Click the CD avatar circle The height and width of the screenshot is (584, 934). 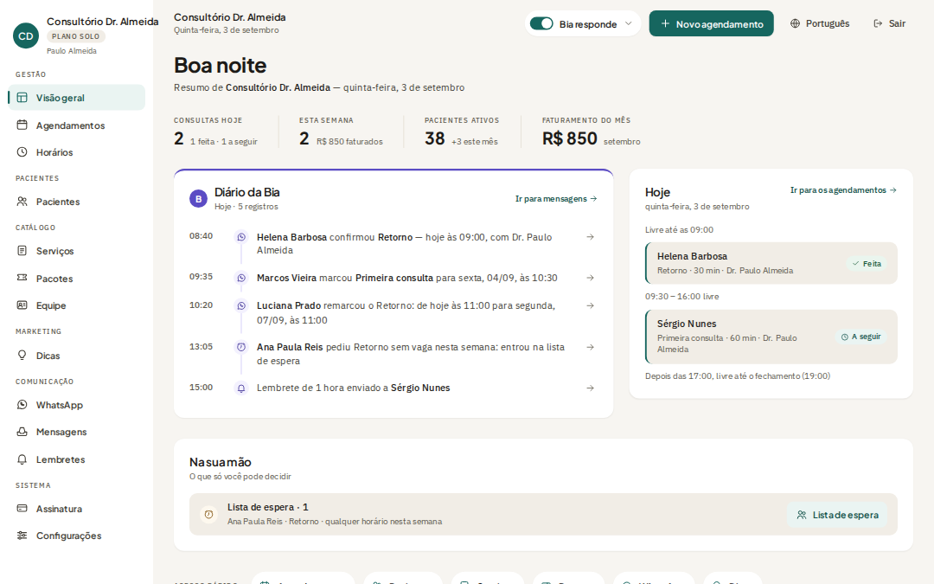click(26, 35)
